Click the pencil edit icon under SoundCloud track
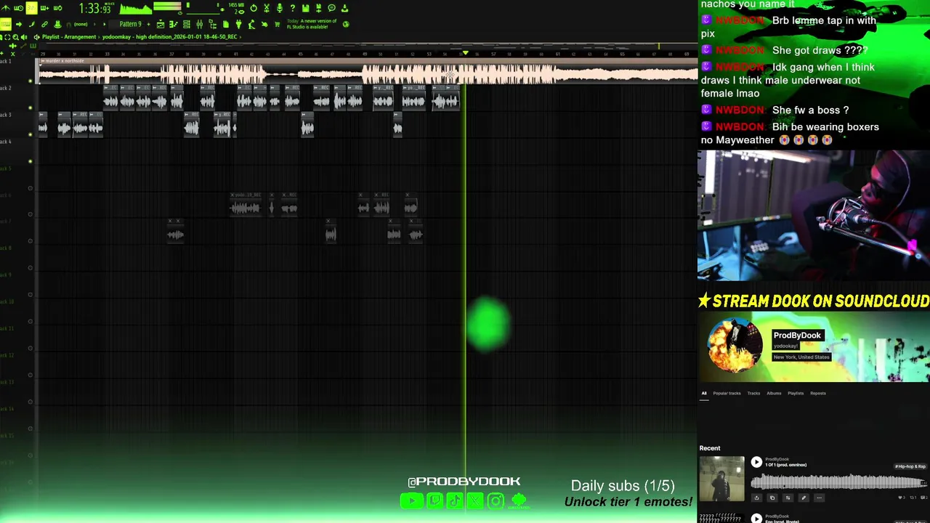The height and width of the screenshot is (523, 930). point(804,498)
